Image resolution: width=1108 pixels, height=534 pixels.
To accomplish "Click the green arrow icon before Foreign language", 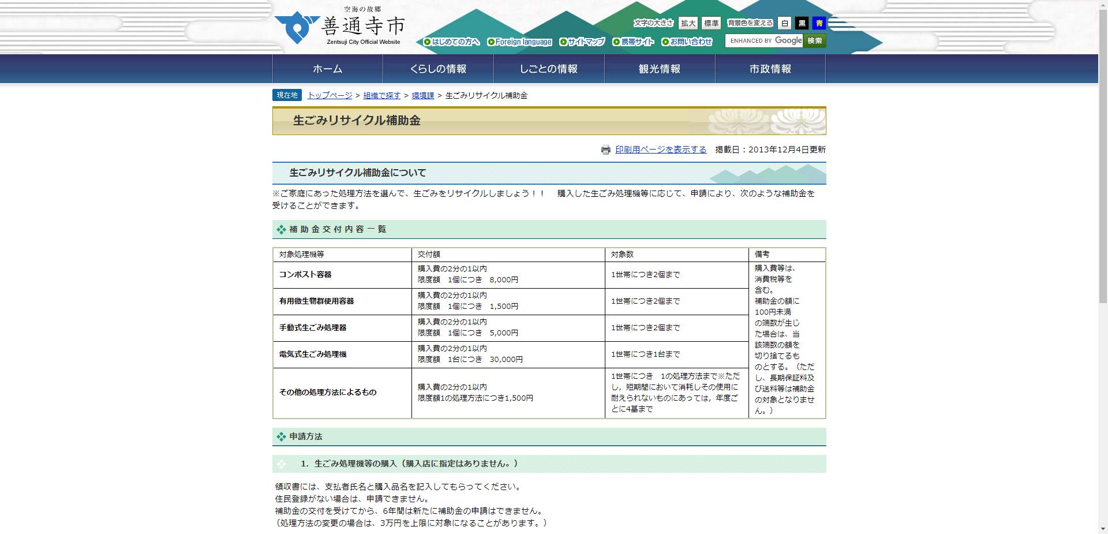I will pos(491,42).
